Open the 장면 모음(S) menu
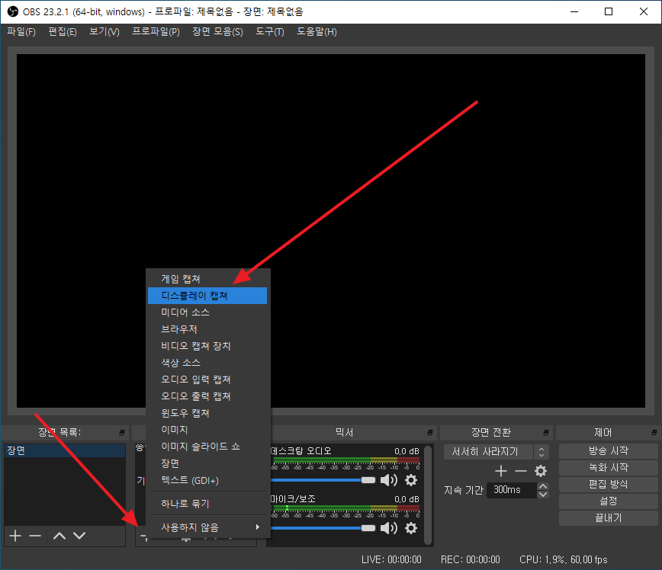Viewport: 662px width, 570px height. point(217,32)
